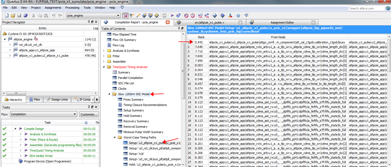Collapse the TimeQuest Timing Analyzer folder
This screenshot has width=391, height=167.
point(104,67)
